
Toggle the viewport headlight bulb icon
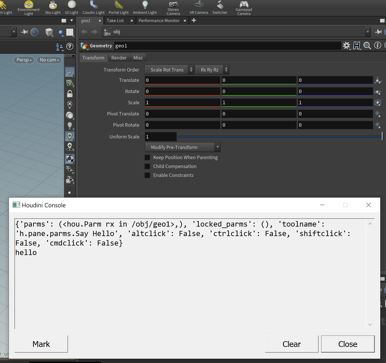coord(70,125)
